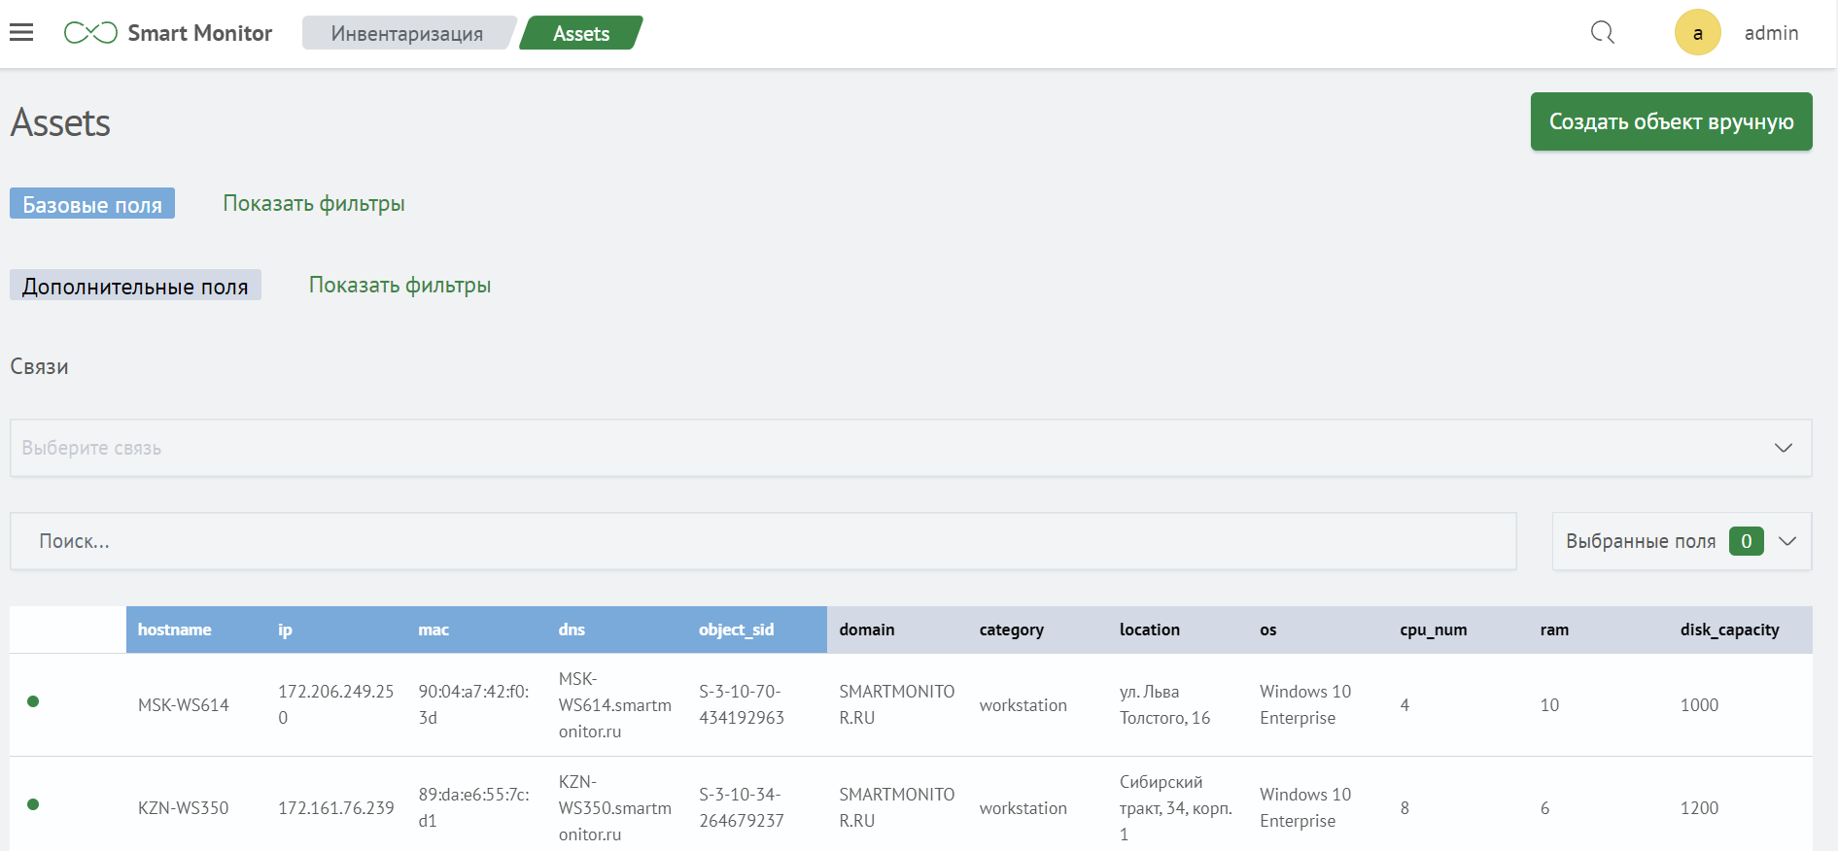
Task: Sort by hostname column header
Action: [x=175, y=630]
